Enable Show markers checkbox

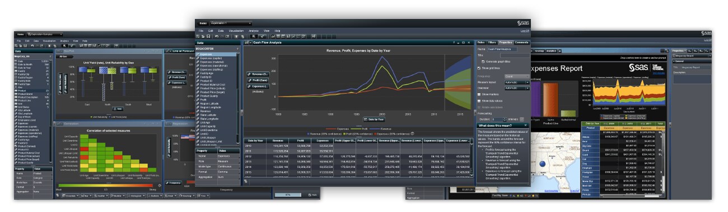coord(479,94)
